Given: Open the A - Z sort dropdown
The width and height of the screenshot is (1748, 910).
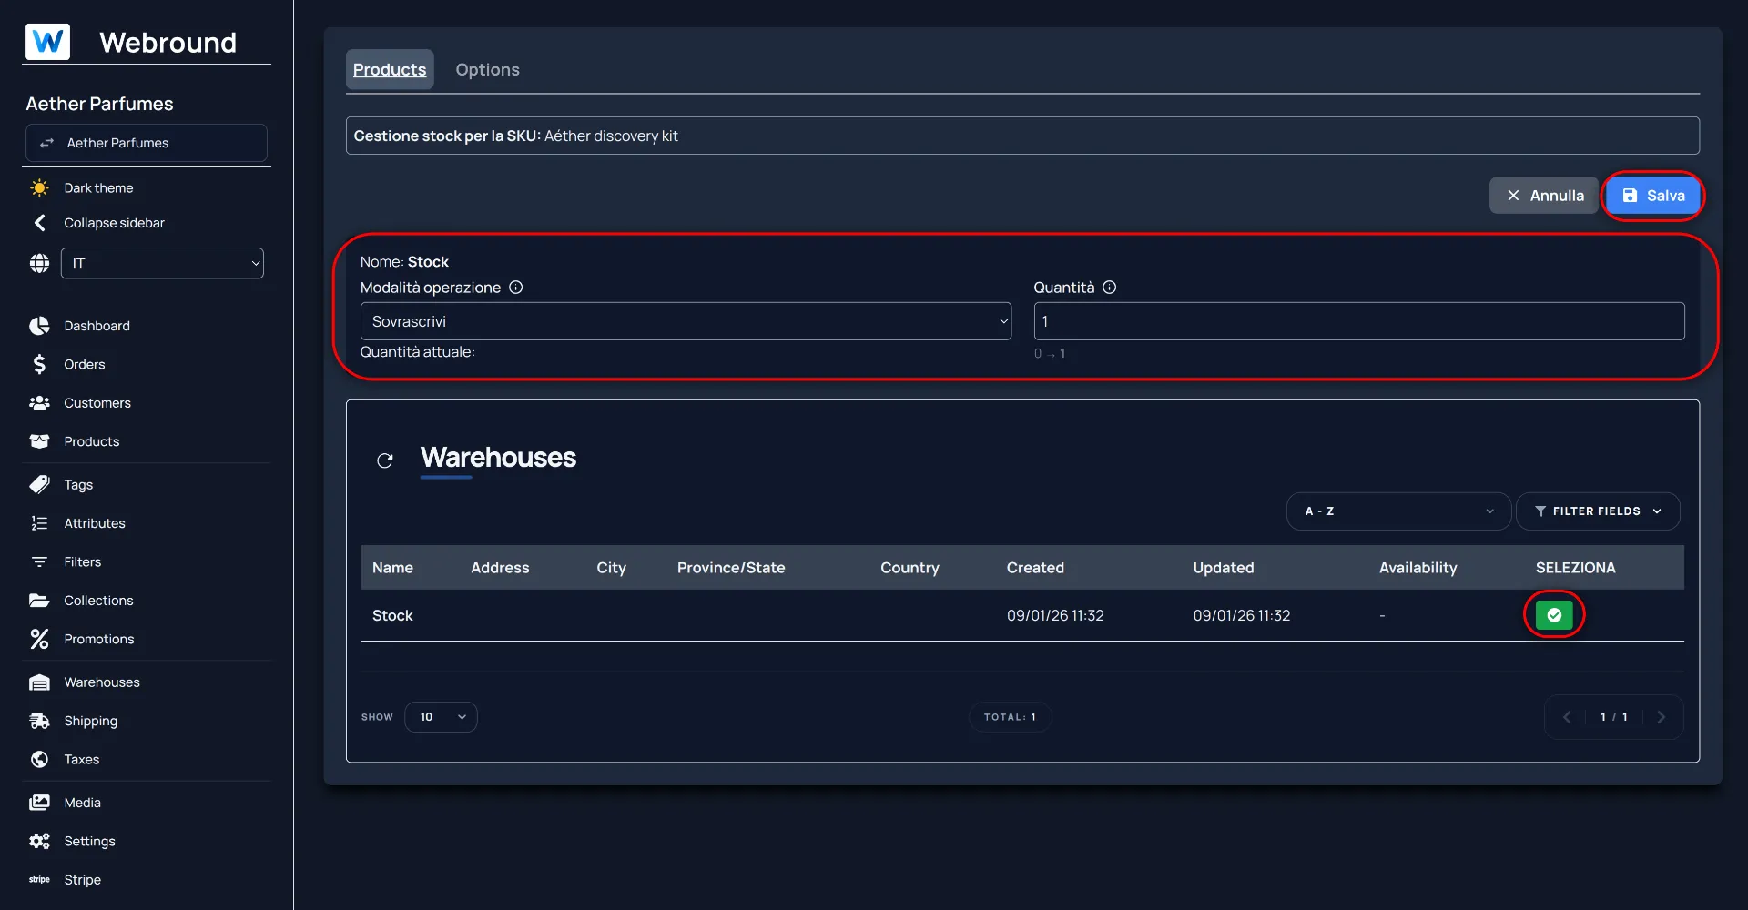Looking at the screenshot, I should tap(1397, 511).
